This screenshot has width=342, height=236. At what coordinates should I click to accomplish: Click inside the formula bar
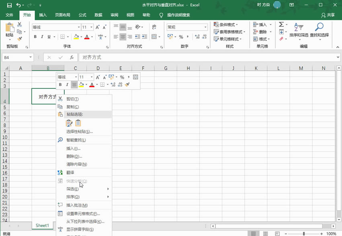pos(161,57)
